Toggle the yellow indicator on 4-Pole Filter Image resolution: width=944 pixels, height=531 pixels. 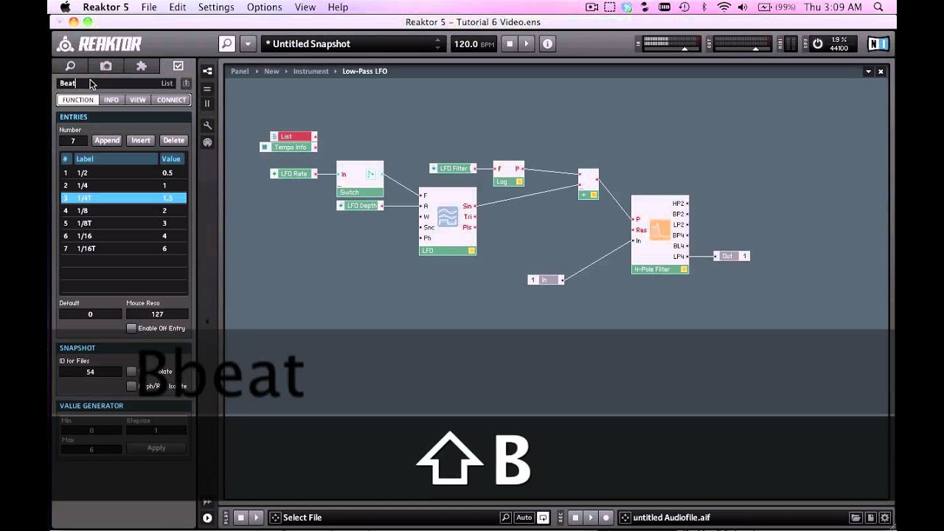click(684, 269)
